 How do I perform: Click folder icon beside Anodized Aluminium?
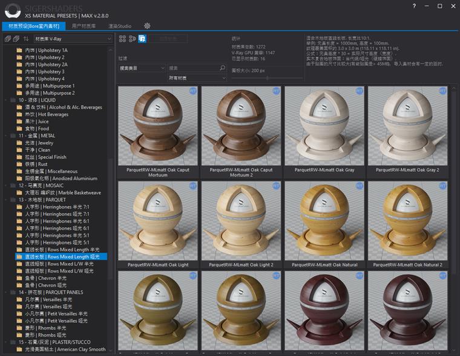[x=19, y=178]
